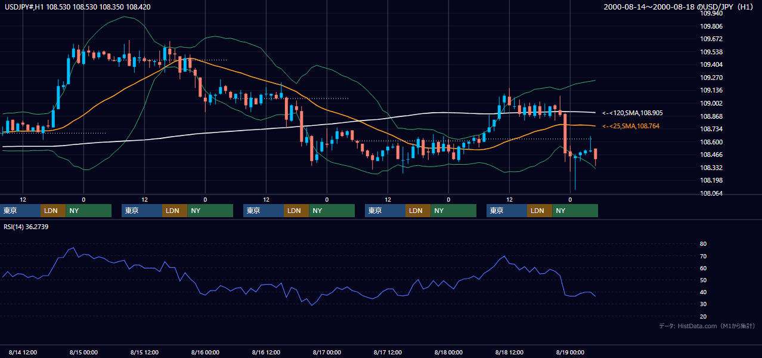The height and width of the screenshot is (358, 762).
Task: Click the 108.064 price axis label
Action: pos(712,193)
